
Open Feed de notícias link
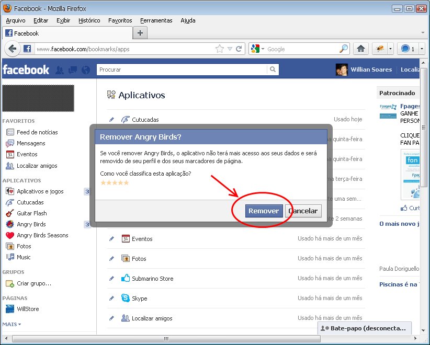click(x=37, y=132)
